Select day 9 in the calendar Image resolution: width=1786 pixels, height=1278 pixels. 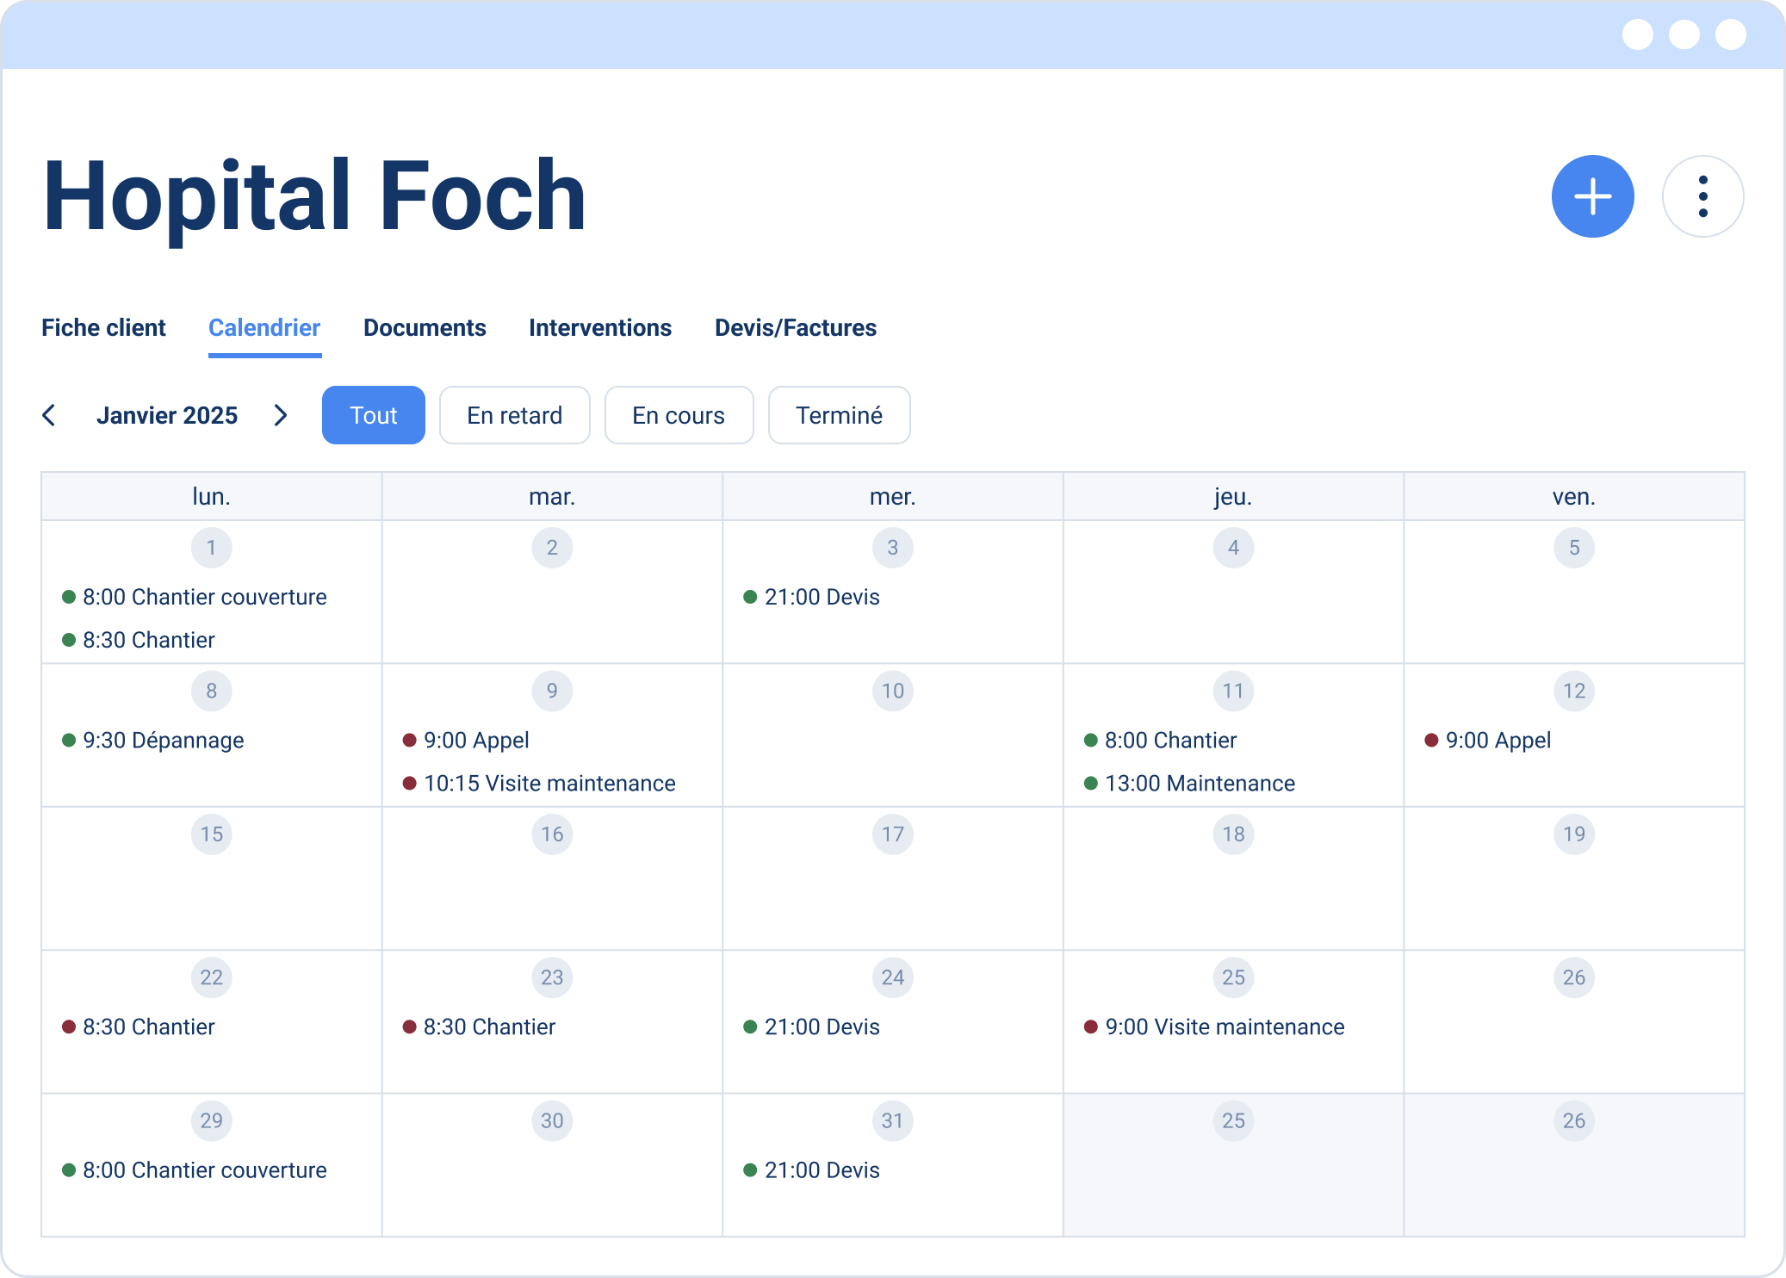552,691
